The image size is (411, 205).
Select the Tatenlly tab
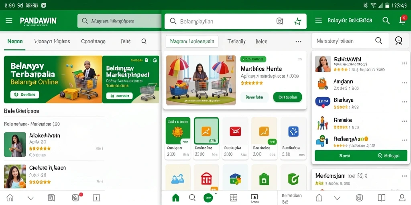(x=236, y=41)
